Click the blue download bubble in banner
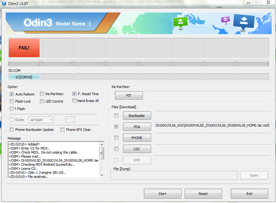 (244, 22)
